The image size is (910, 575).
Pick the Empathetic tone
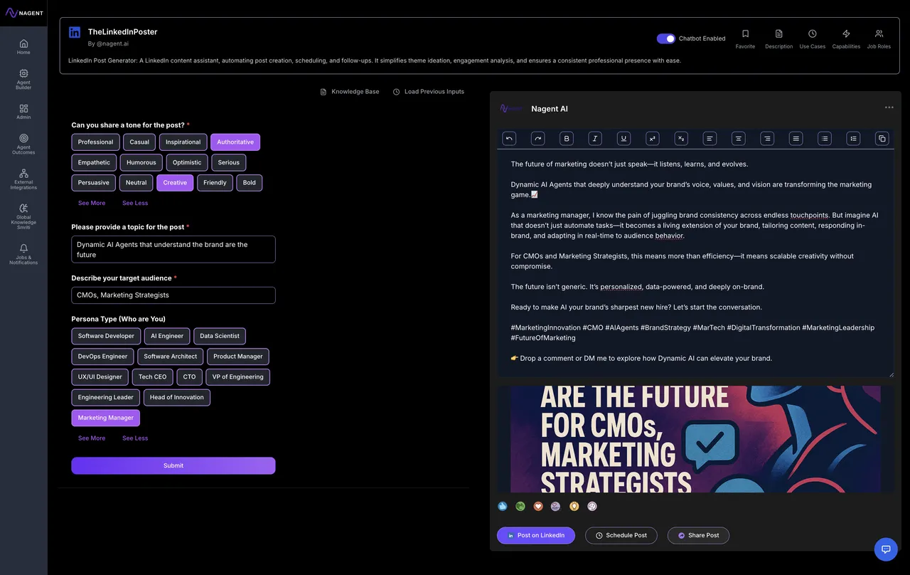[x=94, y=163]
